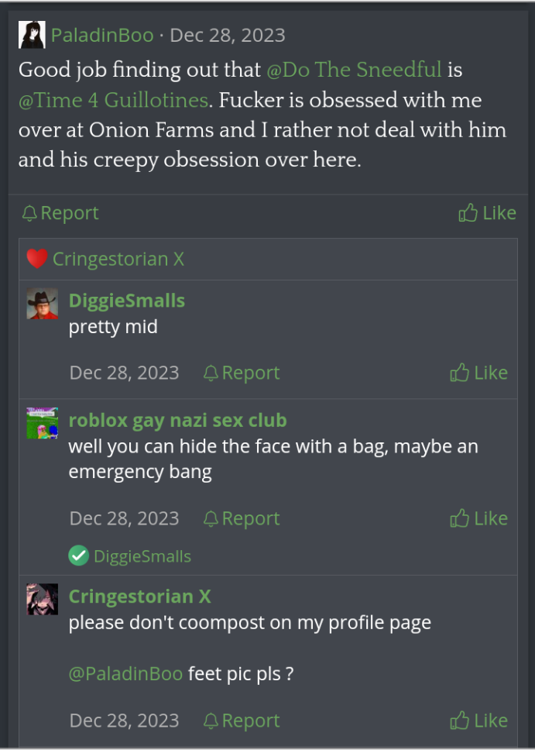This screenshot has width=535, height=750.
Task: Report Cringestorian X's comment
Action: tap(242, 721)
